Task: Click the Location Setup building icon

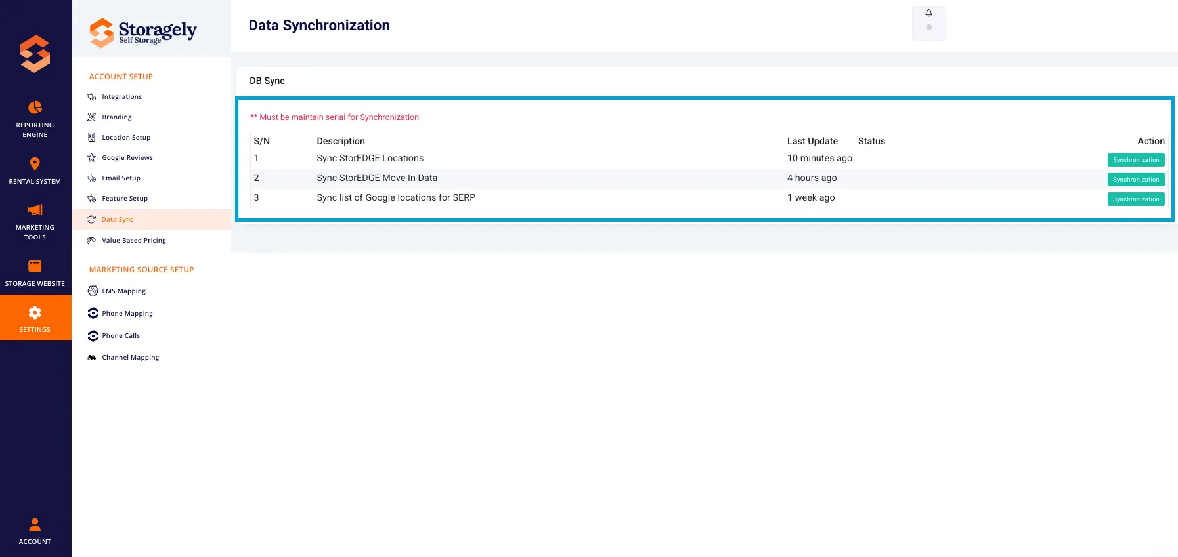Action: [92, 137]
